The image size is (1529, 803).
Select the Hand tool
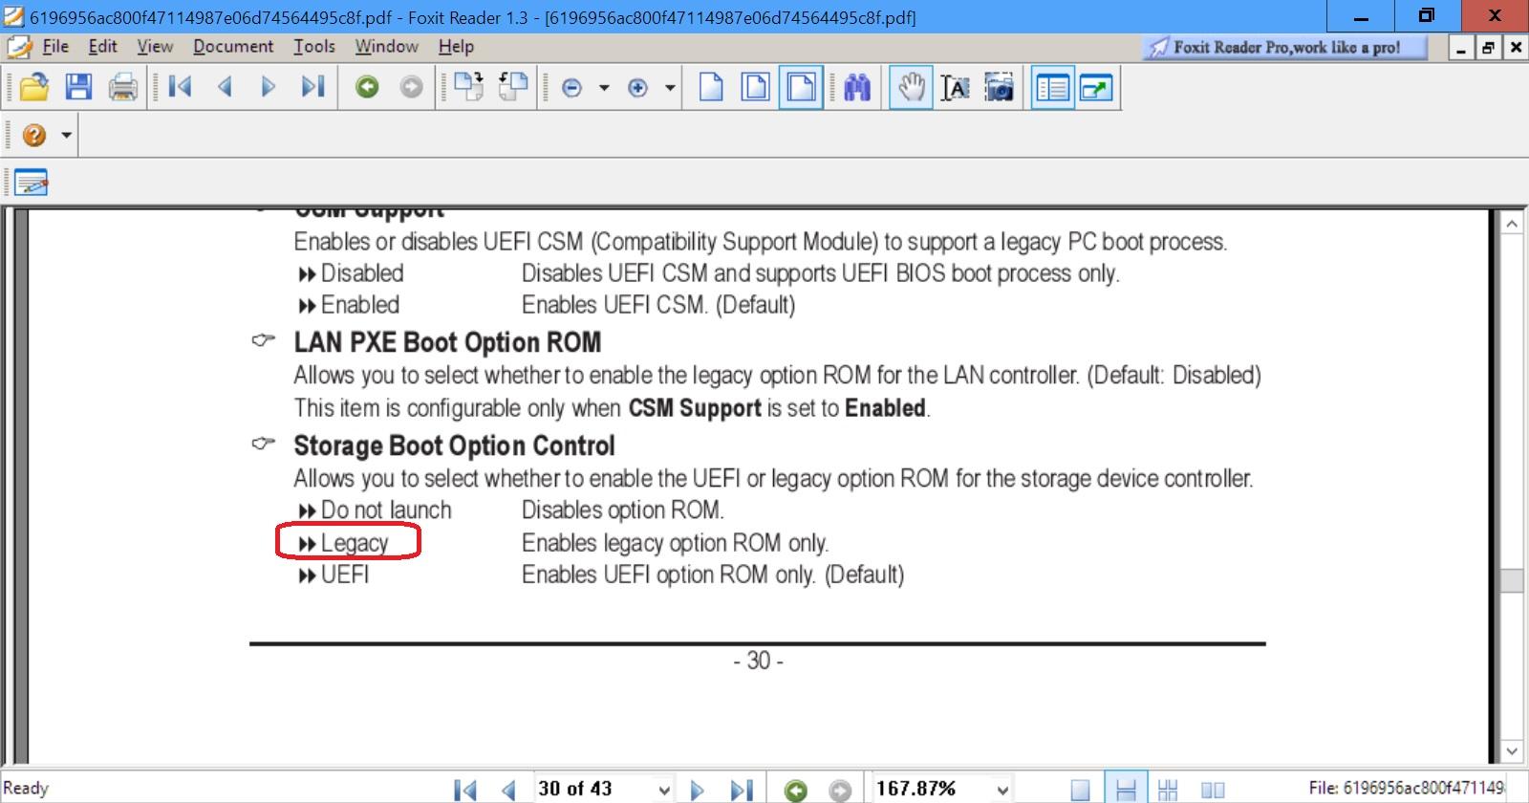click(x=911, y=88)
